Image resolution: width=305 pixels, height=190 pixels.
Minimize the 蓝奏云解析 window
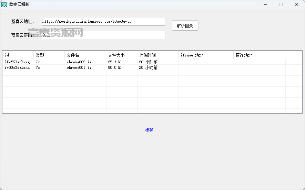click(265, 4)
